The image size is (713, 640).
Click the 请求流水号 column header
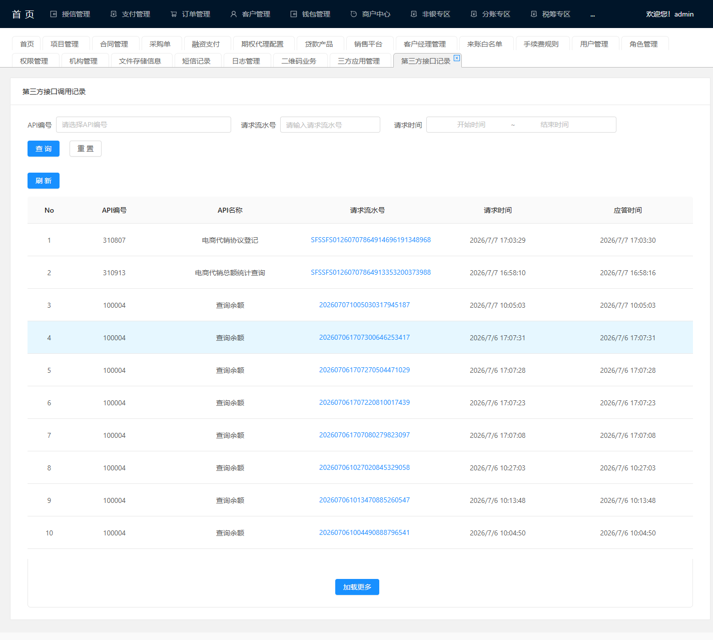click(x=367, y=210)
